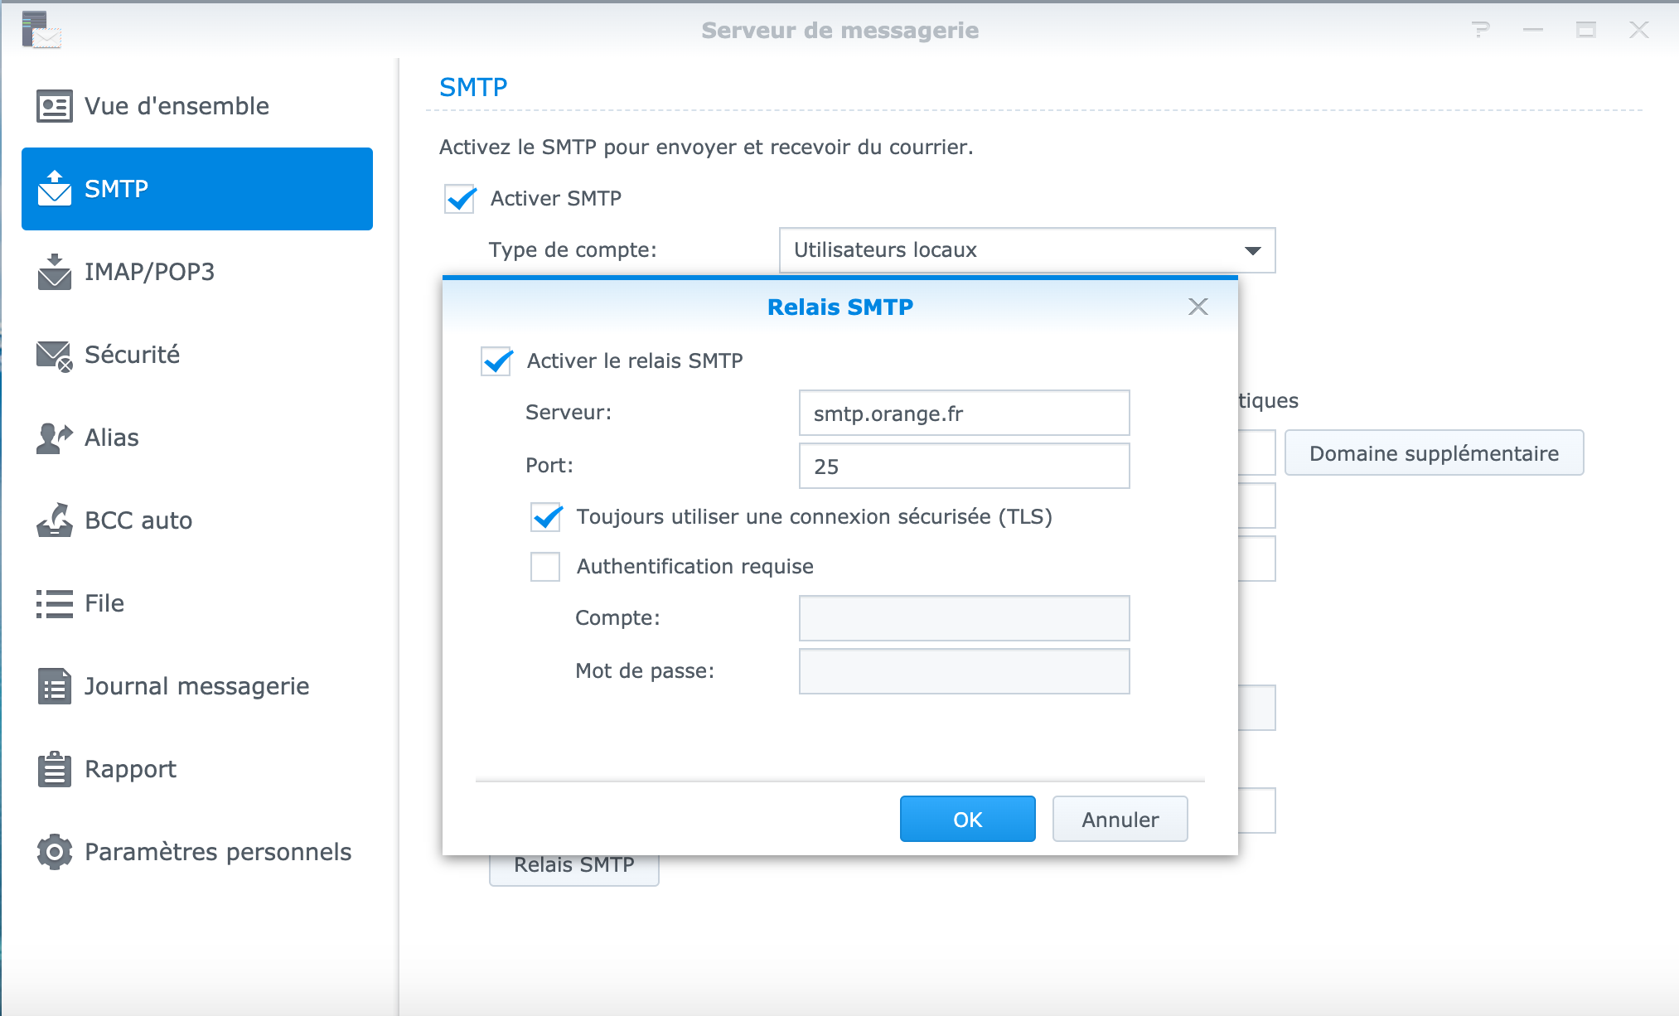Viewport: 1679px width, 1016px height.
Task: Enable Authentification requise checkbox
Action: tap(545, 567)
